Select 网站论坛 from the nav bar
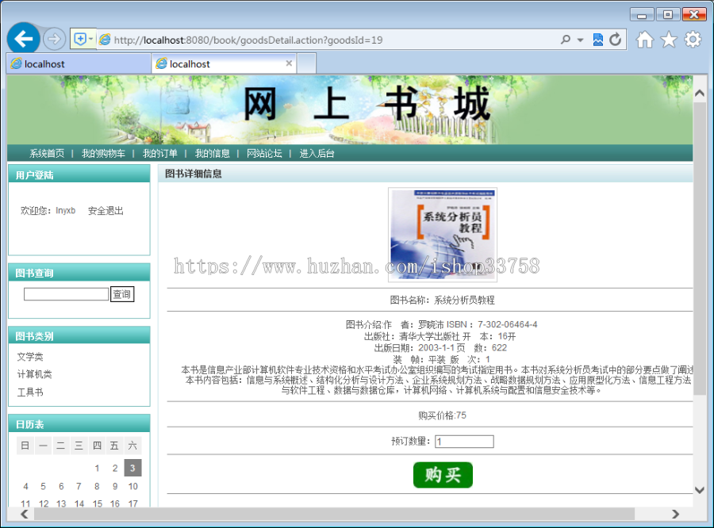Viewport: 714px width, 528px height. 263,153
